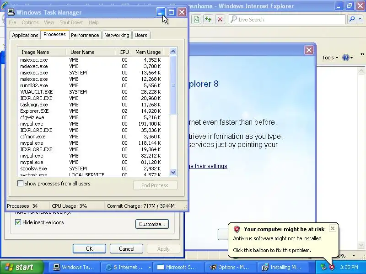This screenshot has height=274, width=366.
Task: Click the grayed Apply button
Action: tap(163, 248)
